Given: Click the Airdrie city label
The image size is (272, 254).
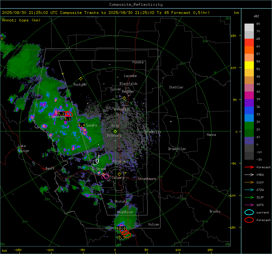Looking at the screenshot, I should [x=119, y=161].
